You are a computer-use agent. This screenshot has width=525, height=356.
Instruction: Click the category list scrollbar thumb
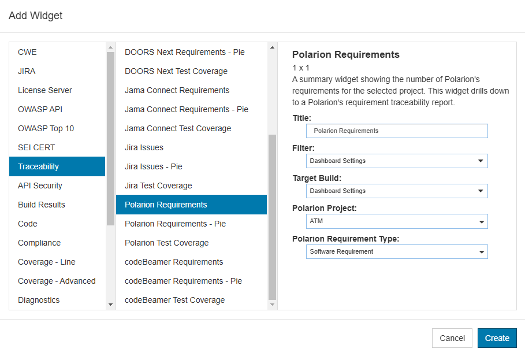pyautogui.click(x=110, y=139)
